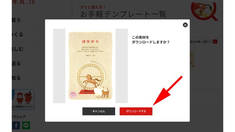Share via the green LINE icon
The image size is (235, 132).
pos(26,125)
